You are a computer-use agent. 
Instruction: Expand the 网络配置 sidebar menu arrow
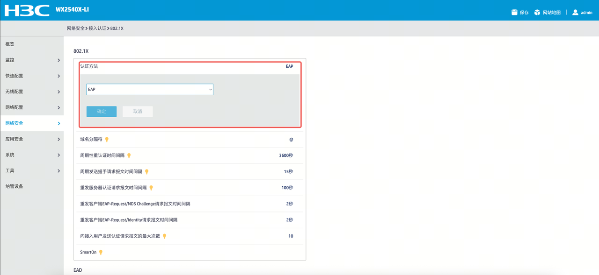coord(58,108)
